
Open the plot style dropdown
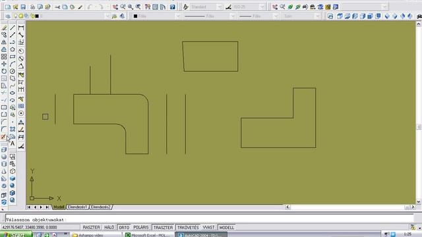pos(318,16)
